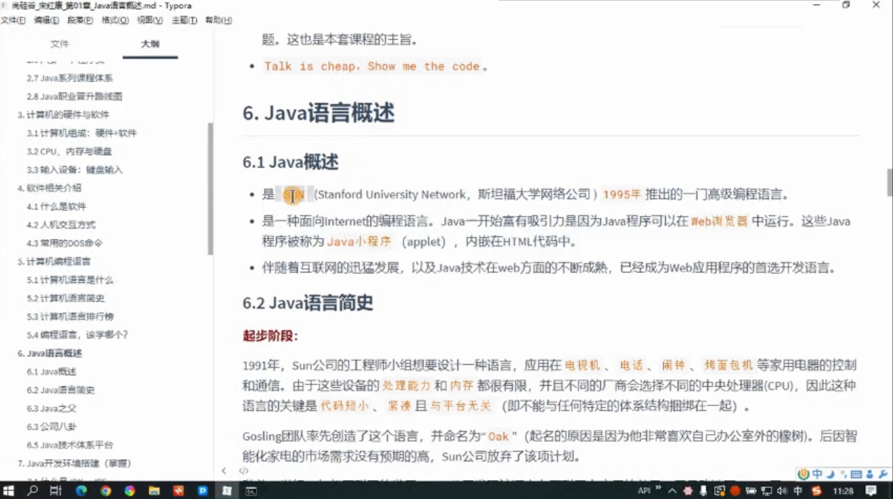The image size is (893, 499).
Task: Launch Microsoft Edge from taskbar
Action: click(x=81, y=491)
